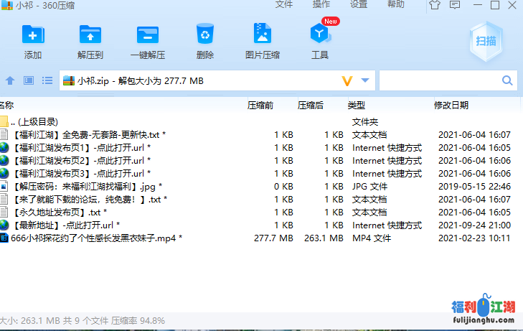Open the 图片压缩 image compression tool

[262, 35]
